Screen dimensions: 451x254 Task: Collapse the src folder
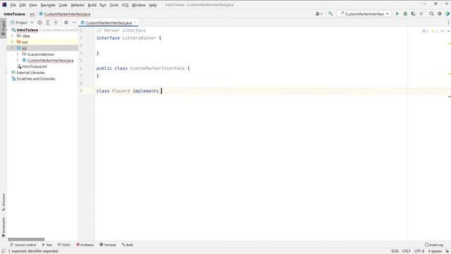pos(12,48)
